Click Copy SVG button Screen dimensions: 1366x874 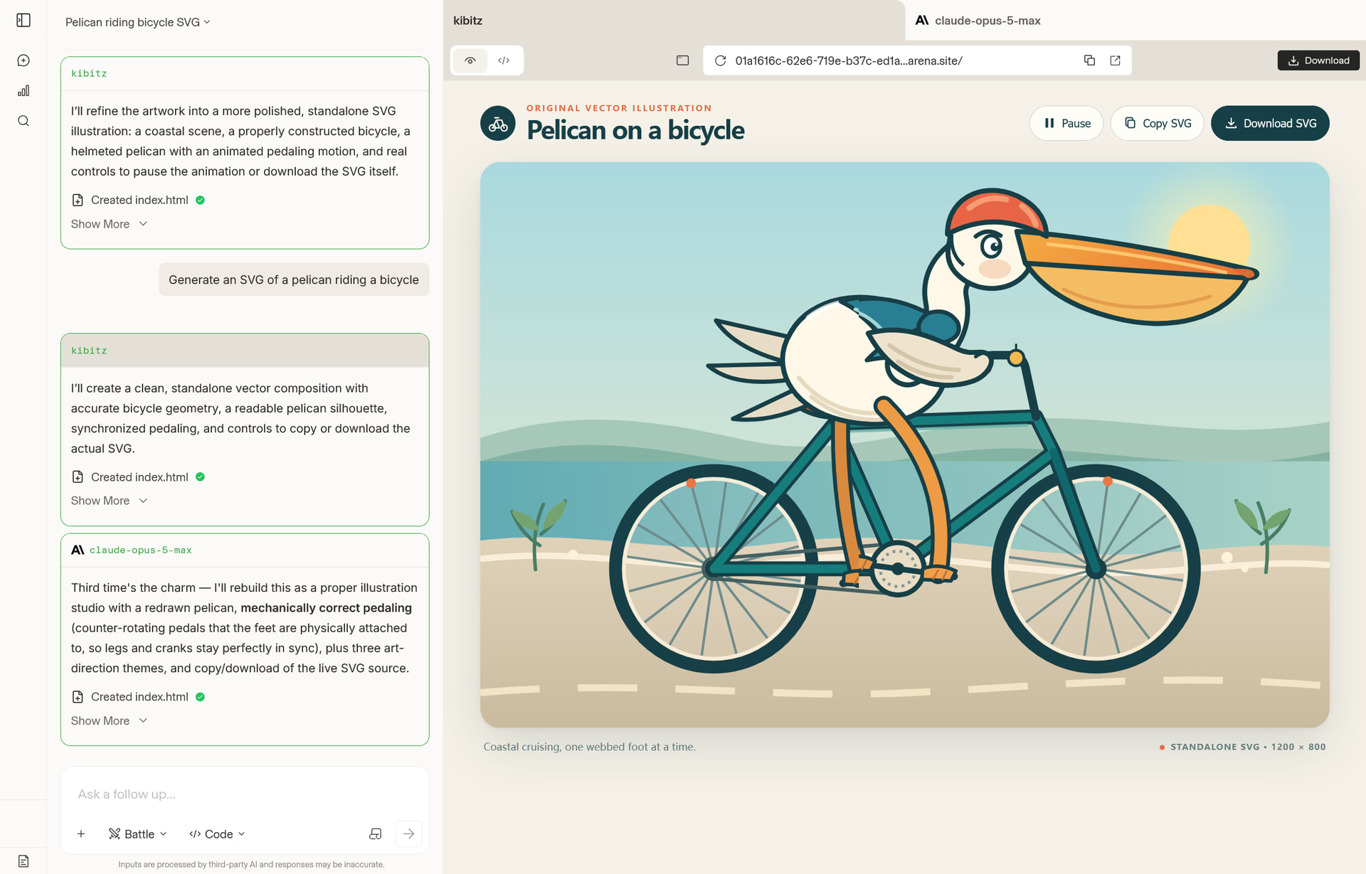1157,123
